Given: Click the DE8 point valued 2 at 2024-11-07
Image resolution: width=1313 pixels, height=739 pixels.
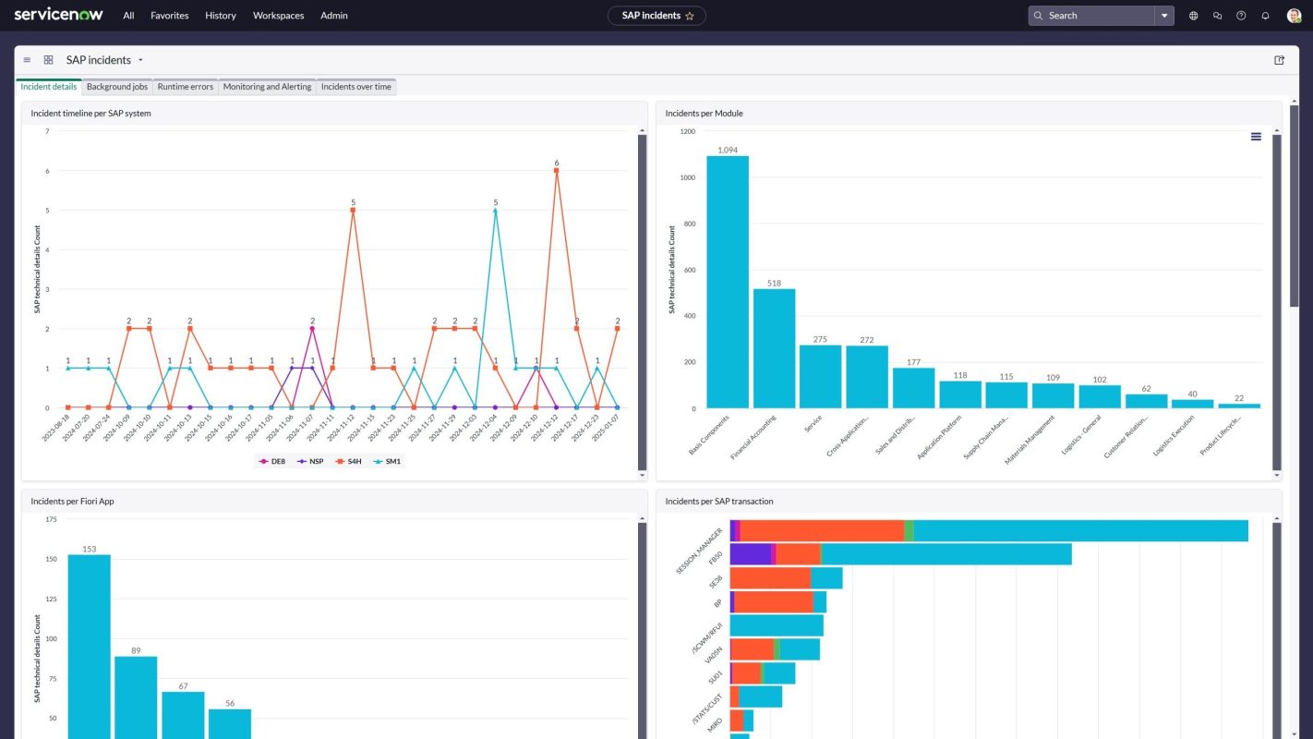Looking at the screenshot, I should click(312, 328).
